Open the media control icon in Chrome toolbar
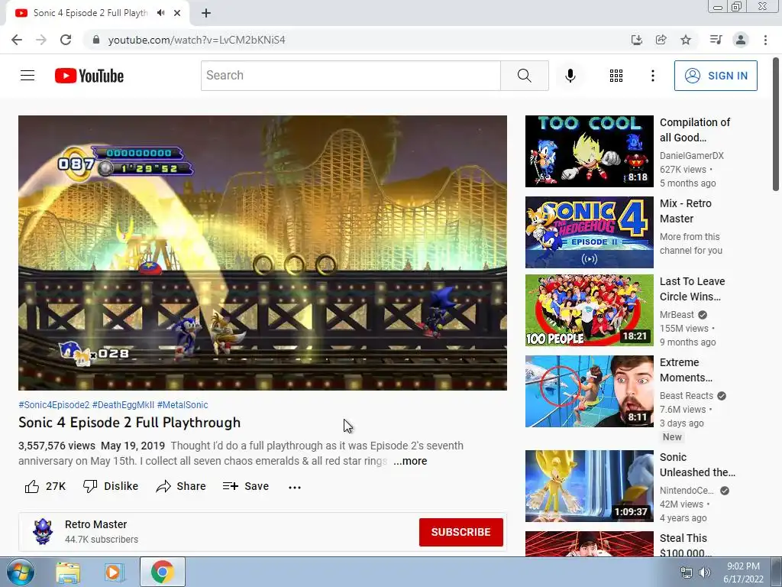 coord(716,40)
